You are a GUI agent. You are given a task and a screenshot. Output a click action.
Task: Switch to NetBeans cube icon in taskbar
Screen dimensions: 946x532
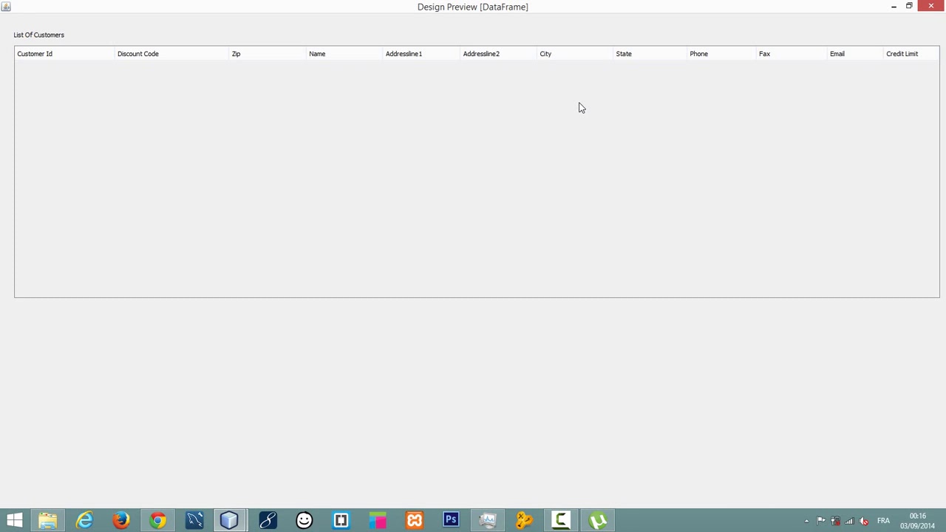point(231,521)
